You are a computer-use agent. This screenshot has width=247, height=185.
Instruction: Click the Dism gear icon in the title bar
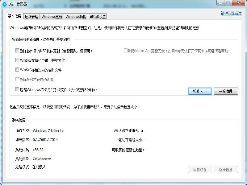coord(4,3)
